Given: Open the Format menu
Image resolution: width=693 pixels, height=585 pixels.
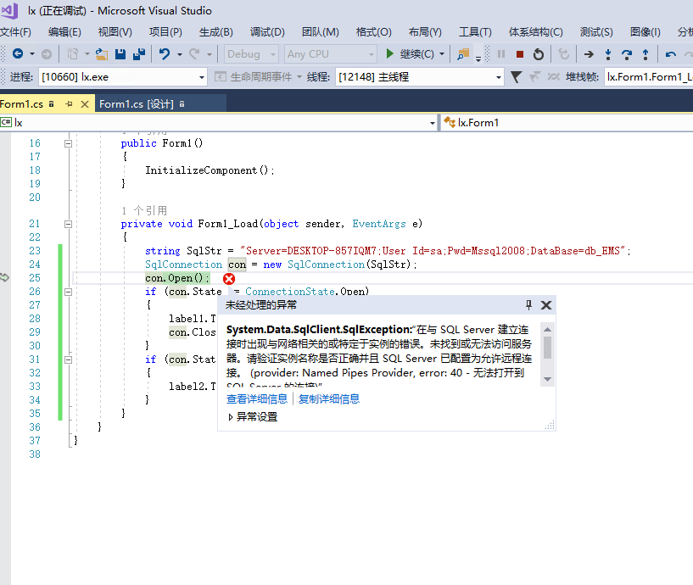Looking at the screenshot, I should click(x=374, y=32).
